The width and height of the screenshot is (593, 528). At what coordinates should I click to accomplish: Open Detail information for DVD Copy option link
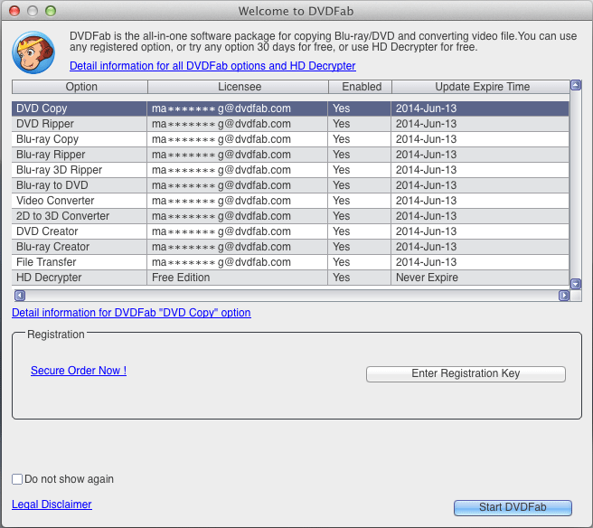pyautogui.click(x=131, y=313)
